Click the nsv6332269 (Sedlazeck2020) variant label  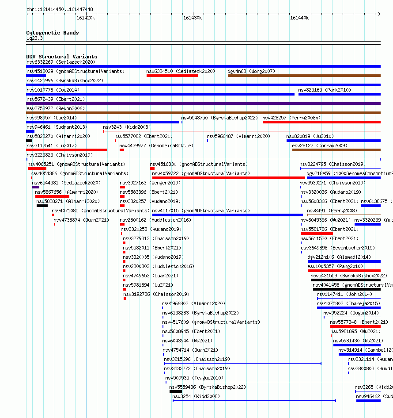61,62
